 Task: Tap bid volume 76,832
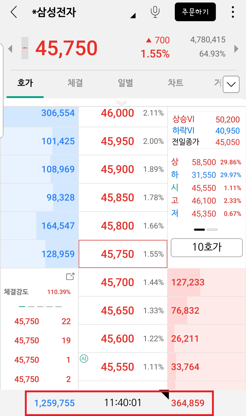click(185, 310)
